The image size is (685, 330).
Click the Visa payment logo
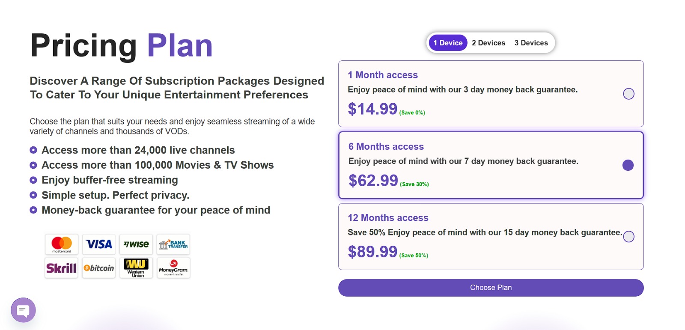(x=99, y=244)
